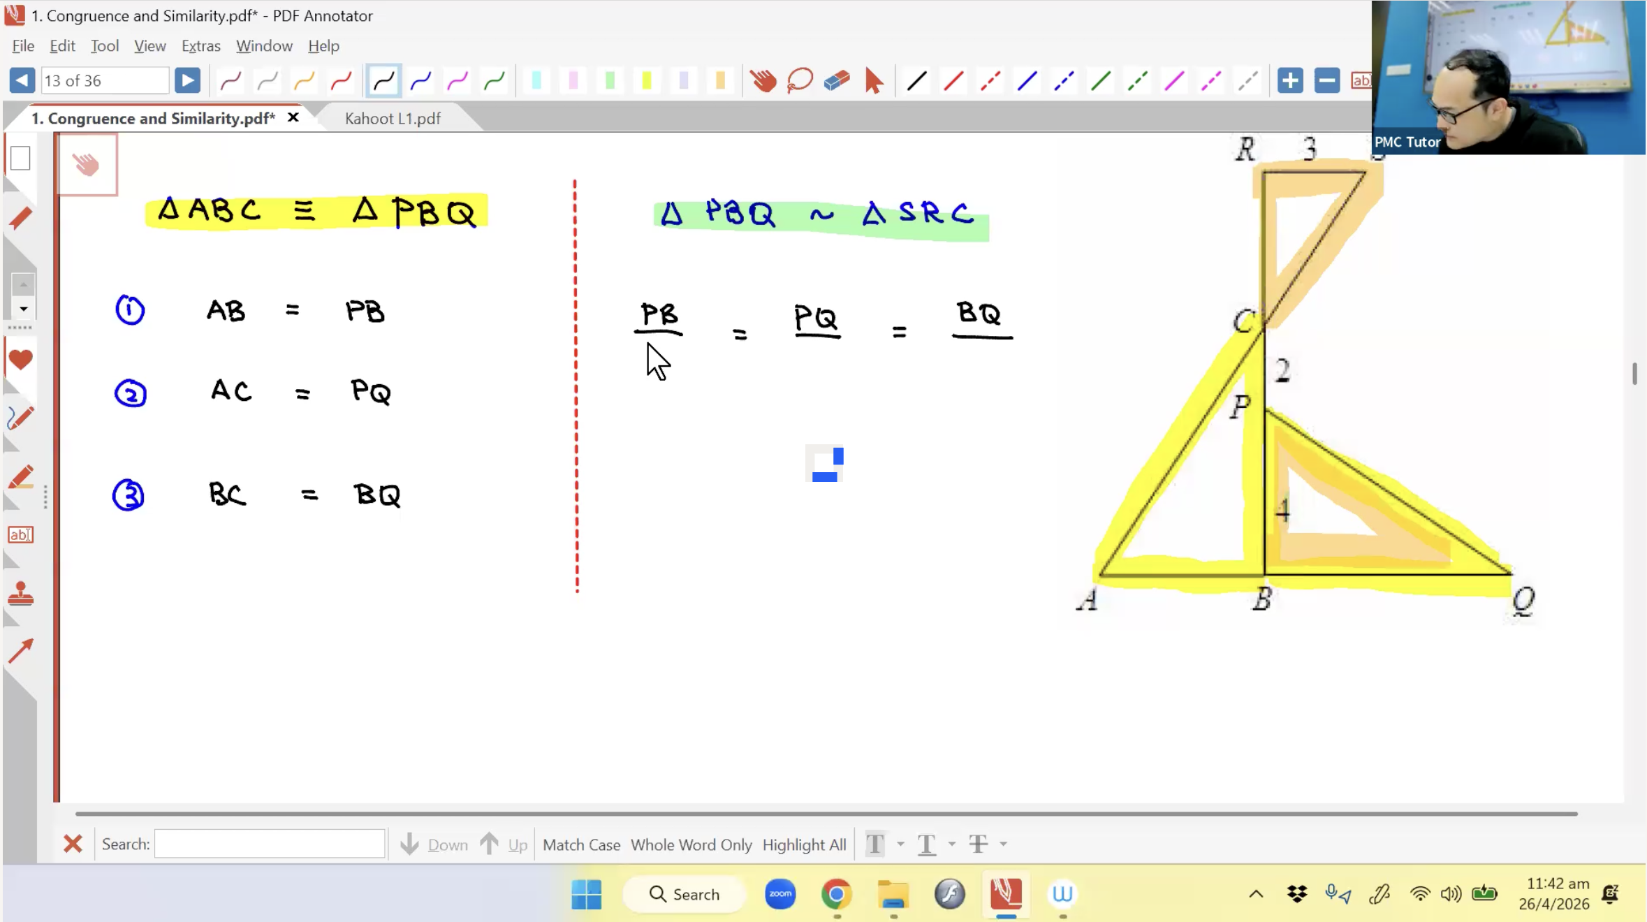
Task: Select the Marker tool in sidebar
Action: (x=20, y=478)
